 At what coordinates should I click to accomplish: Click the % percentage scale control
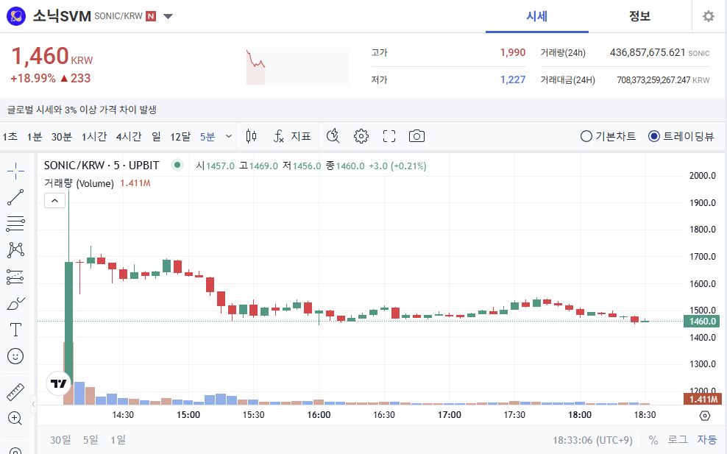click(x=652, y=439)
